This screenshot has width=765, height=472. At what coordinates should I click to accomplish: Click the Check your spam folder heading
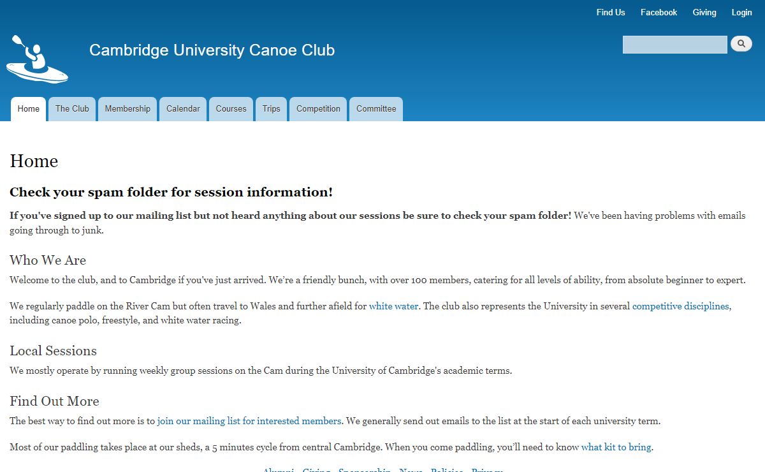click(171, 192)
